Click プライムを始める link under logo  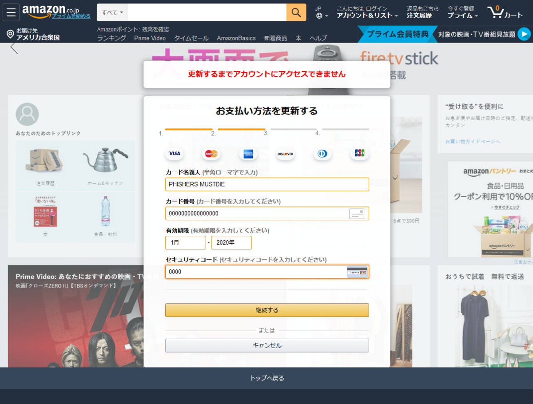coord(71,16)
